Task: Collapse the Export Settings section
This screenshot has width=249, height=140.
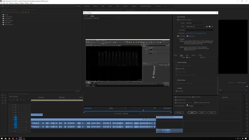Action: point(176,17)
